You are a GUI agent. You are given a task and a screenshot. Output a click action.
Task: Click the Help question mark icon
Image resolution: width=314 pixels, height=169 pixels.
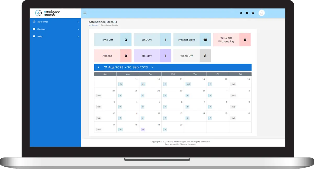click(33, 37)
